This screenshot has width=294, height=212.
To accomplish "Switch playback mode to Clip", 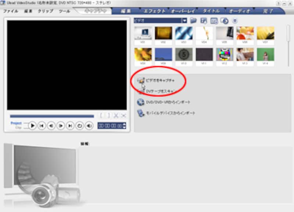I will [18, 127].
